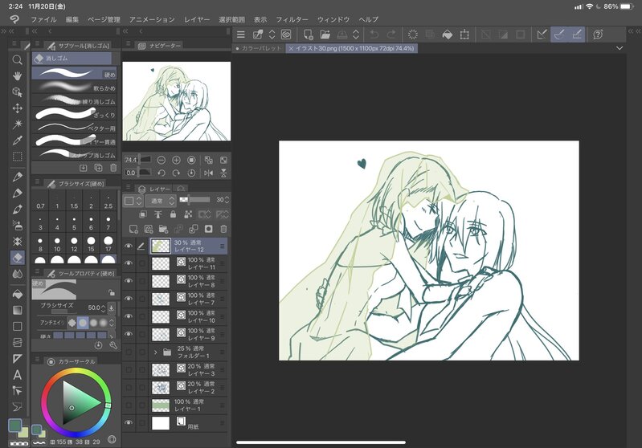
Task: Open blend mode dropdown 通常
Action: (162, 200)
